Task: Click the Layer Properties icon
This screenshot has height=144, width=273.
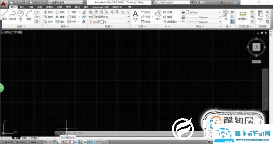Action: point(90,12)
